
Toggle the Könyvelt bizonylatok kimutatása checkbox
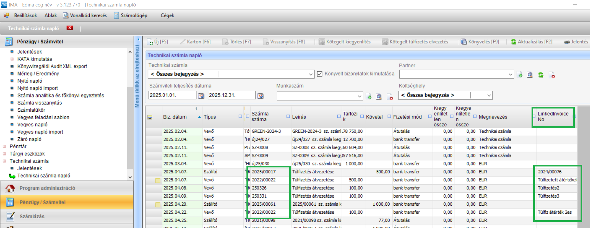(x=320, y=74)
